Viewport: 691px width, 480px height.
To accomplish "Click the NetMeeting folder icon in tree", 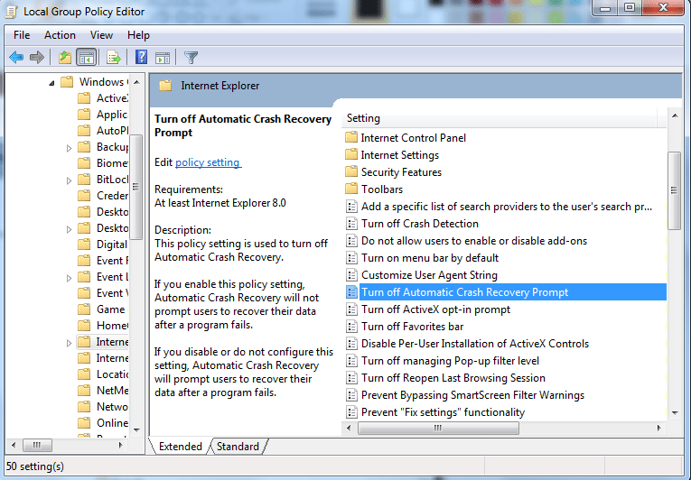I will 84,390.
